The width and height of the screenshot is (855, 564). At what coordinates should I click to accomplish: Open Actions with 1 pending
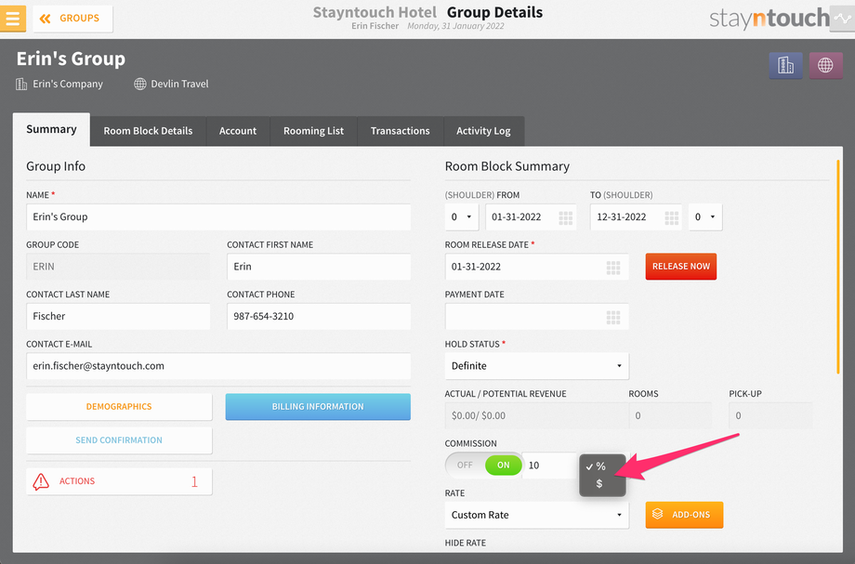coord(119,481)
